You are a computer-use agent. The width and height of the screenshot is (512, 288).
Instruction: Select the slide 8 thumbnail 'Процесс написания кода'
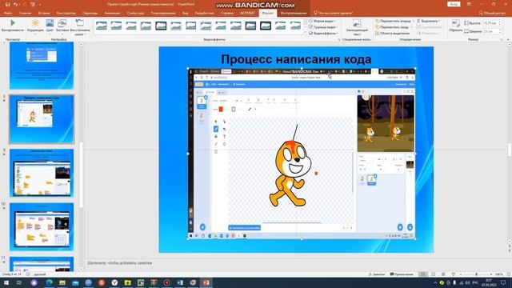tap(42, 119)
